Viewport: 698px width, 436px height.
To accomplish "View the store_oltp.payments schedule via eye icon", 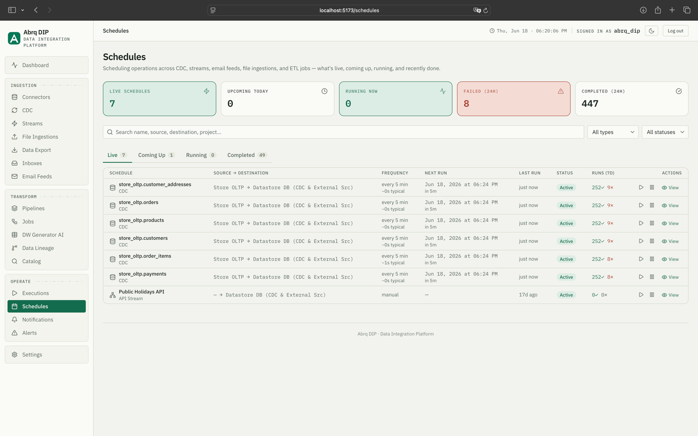I will [670, 277].
